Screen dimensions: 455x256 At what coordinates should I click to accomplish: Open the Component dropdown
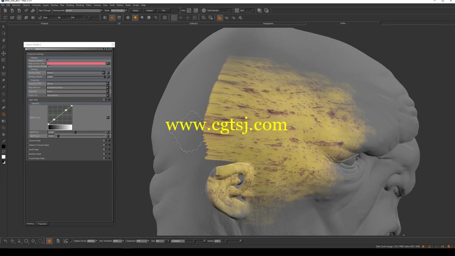(143, 241)
